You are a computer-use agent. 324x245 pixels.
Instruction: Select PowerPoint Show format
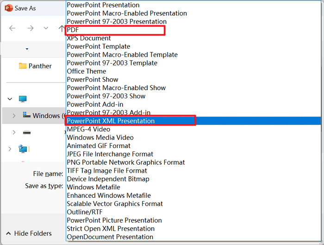[x=193, y=79]
